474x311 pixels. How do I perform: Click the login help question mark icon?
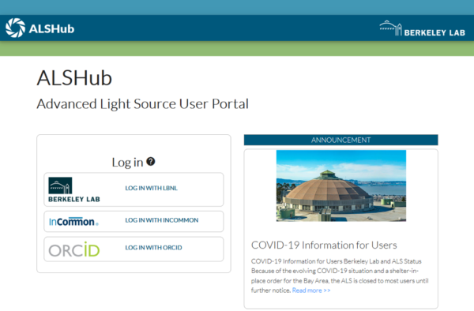point(151,162)
